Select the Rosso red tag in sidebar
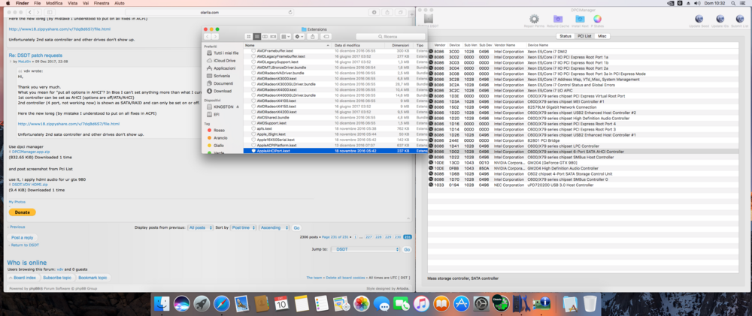 (x=219, y=130)
